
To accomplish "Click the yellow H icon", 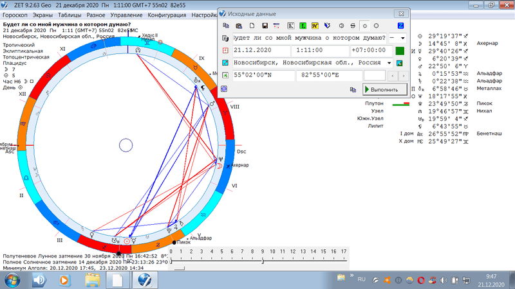I will point(315,26).
